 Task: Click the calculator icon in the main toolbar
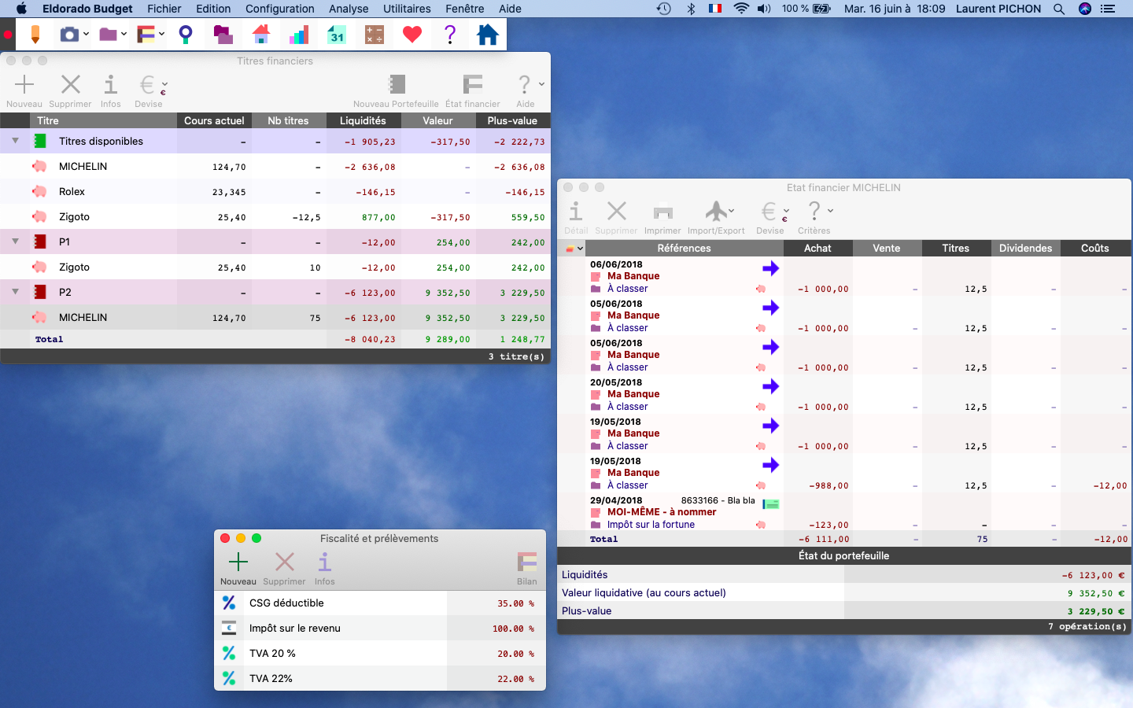pos(375,35)
